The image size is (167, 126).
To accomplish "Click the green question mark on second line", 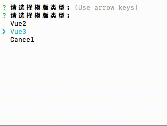I will tap(4, 15).
